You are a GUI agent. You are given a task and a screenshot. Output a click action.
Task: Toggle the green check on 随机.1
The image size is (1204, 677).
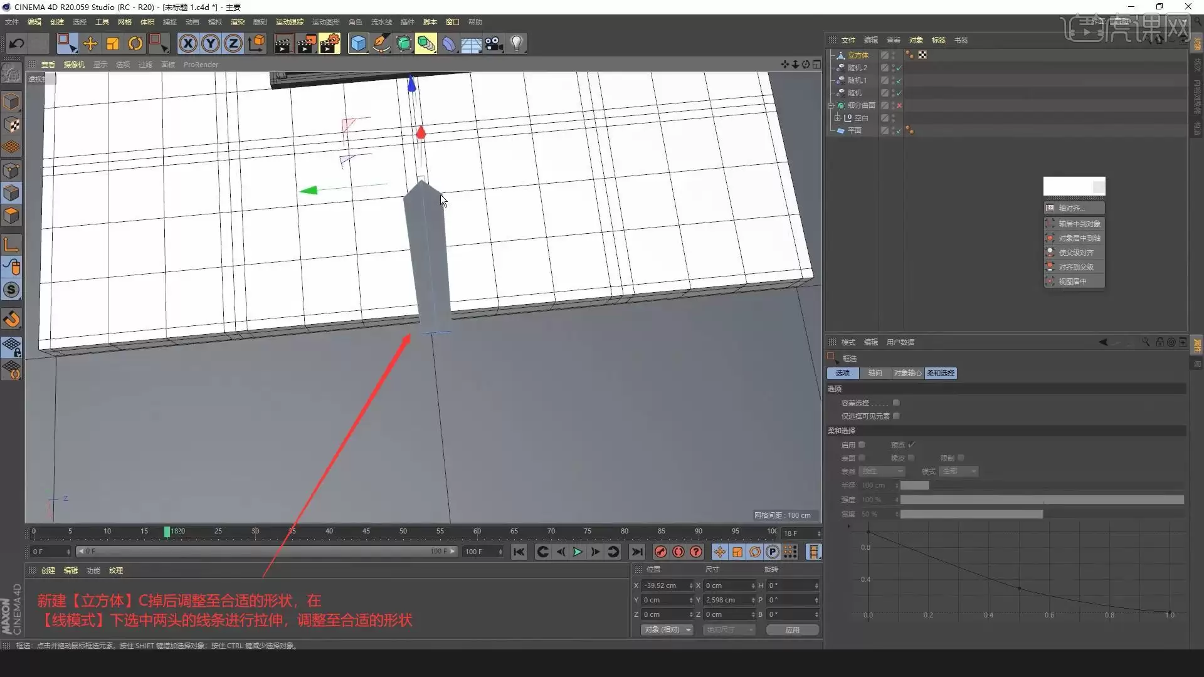[x=899, y=80]
